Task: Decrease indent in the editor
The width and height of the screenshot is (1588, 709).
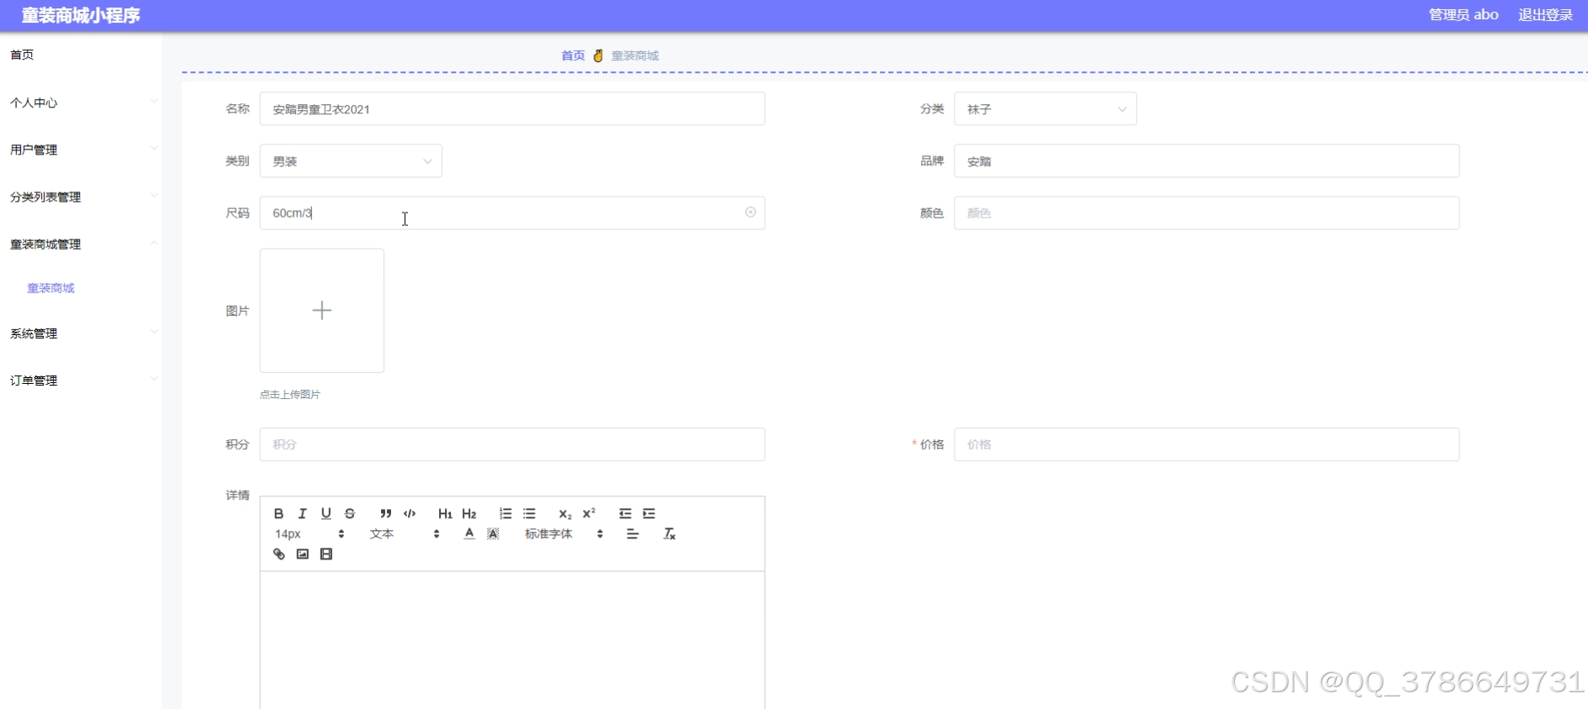Action: [x=625, y=513]
